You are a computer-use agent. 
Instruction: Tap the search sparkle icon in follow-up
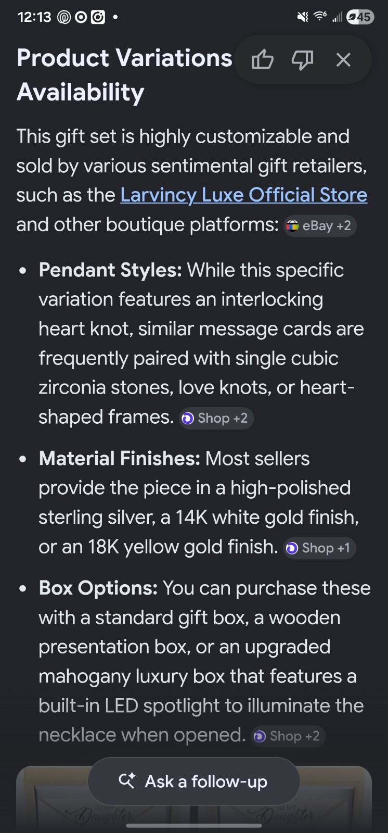coord(127,780)
